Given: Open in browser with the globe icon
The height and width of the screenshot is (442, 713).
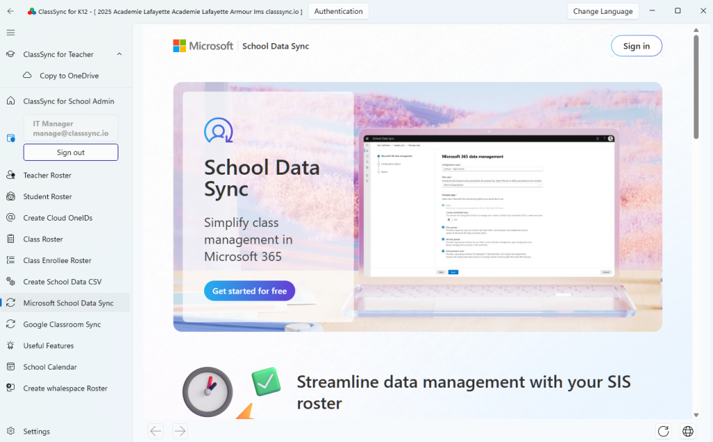Looking at the screenshot, I should tap(688, 431).
